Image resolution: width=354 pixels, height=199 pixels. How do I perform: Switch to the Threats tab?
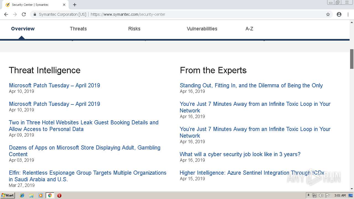pos(78,29)
